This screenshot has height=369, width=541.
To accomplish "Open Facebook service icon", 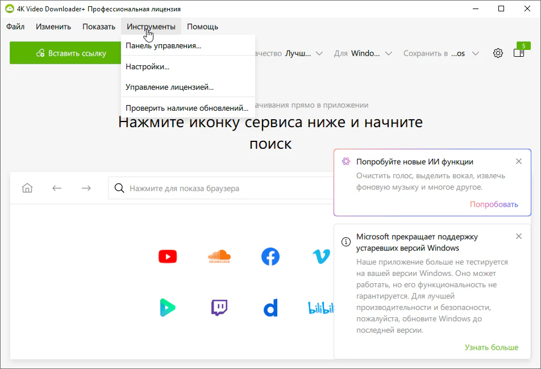I will 270,257.
